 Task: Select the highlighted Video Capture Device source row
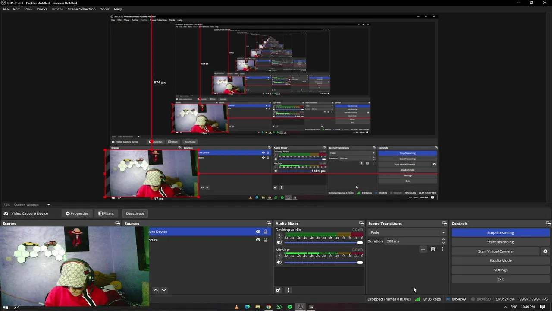click(210, 232)
